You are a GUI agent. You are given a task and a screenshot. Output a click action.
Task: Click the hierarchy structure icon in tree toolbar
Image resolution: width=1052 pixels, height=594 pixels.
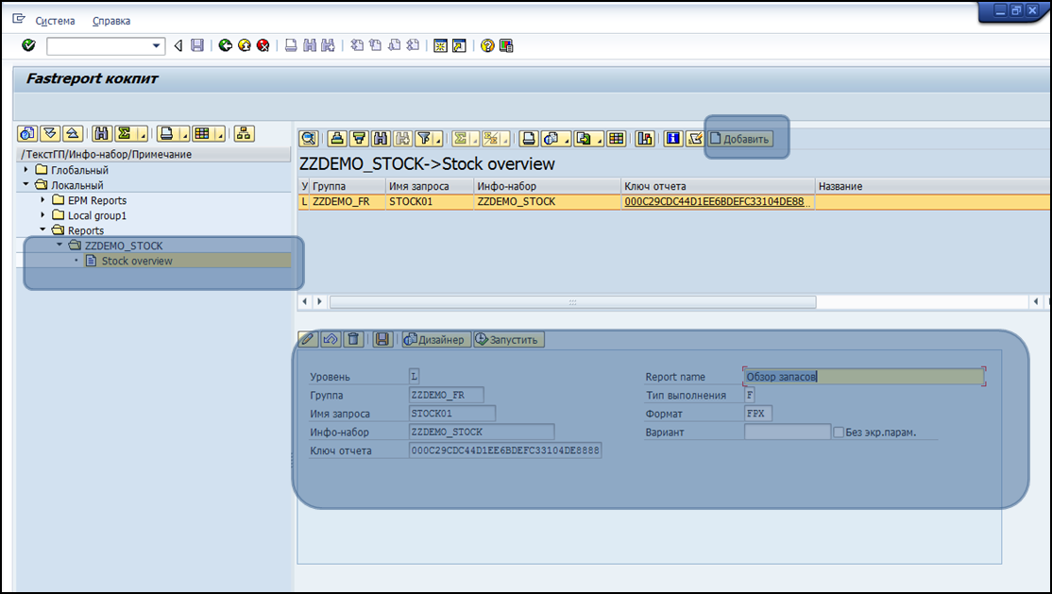244,133
